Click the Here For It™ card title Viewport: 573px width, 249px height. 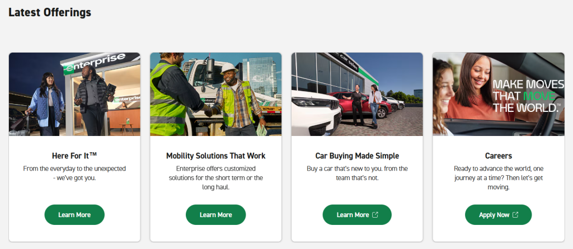[x=74, y=156]
